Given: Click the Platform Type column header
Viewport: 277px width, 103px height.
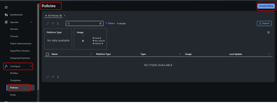Looking at the screenshot, I should coord(103,54).
